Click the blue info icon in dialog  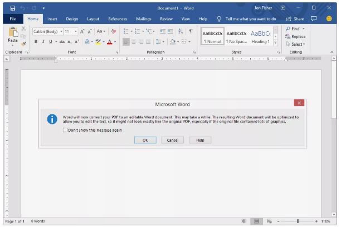52,119
